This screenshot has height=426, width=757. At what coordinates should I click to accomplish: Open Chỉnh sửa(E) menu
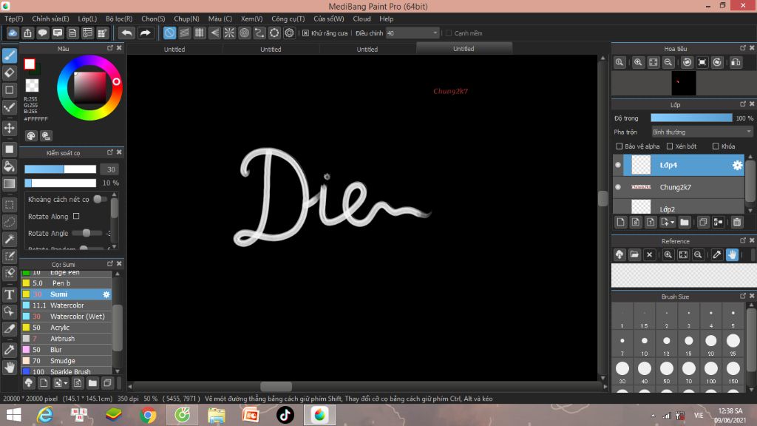point(51,18)
